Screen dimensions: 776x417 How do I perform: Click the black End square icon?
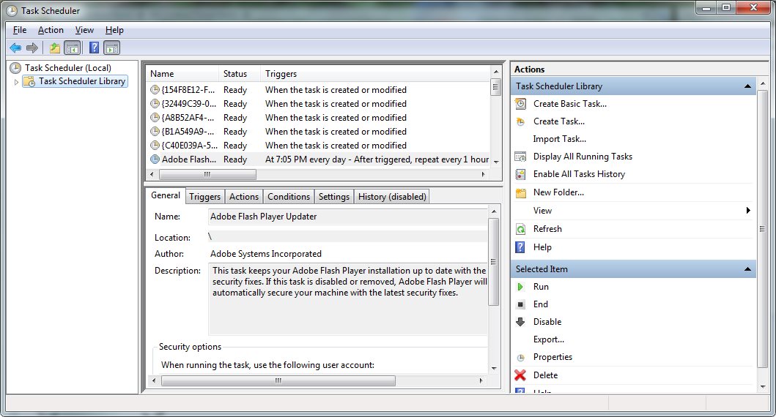coord(521,304)
